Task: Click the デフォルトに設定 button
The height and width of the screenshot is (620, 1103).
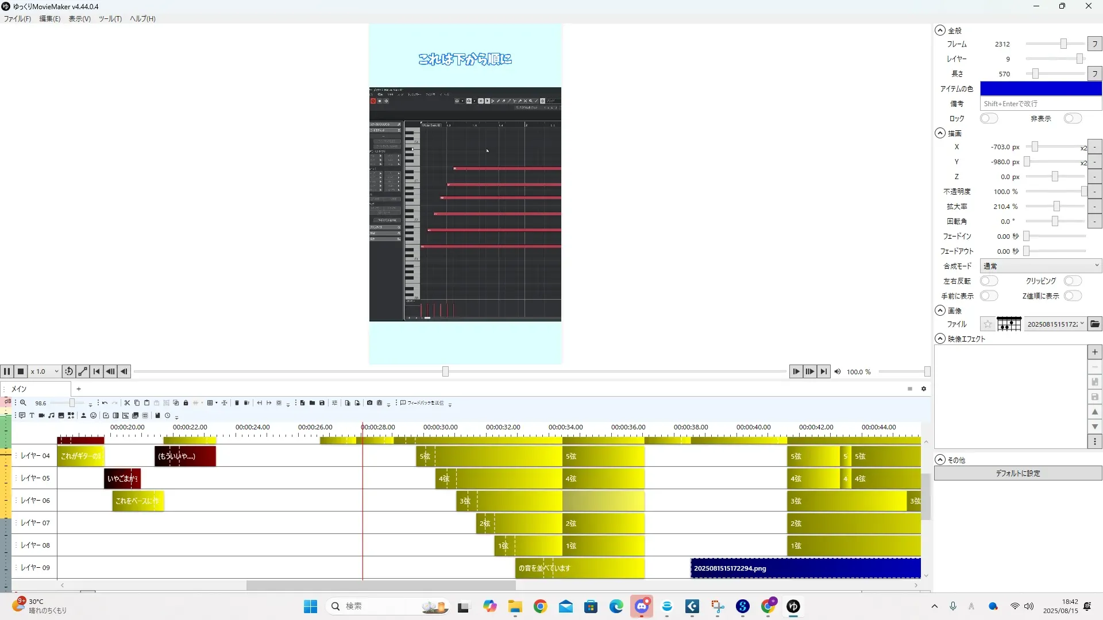Action: tap(1017, 474)
